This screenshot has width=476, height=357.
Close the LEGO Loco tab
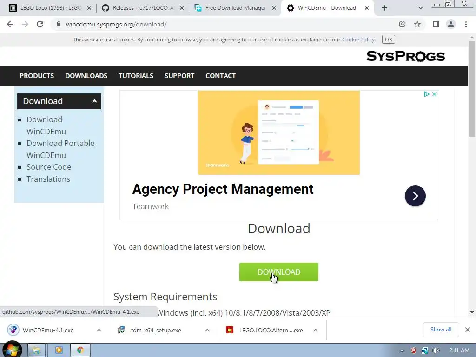[89, 8]
